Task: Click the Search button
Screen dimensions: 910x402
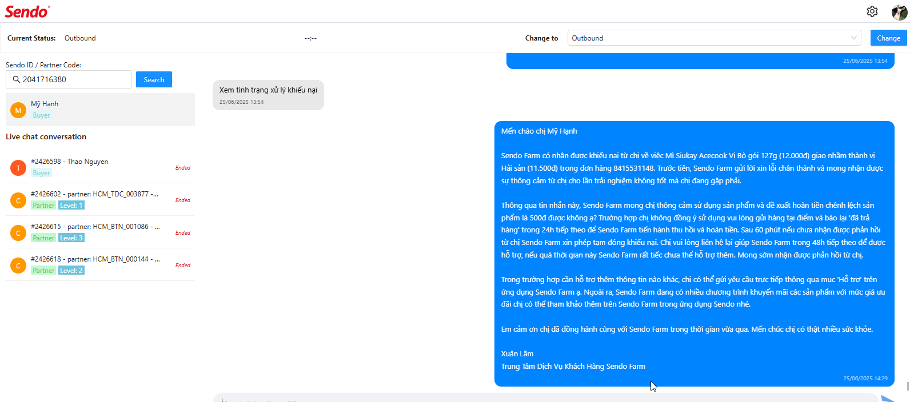Action: click(x=154, y=79)
